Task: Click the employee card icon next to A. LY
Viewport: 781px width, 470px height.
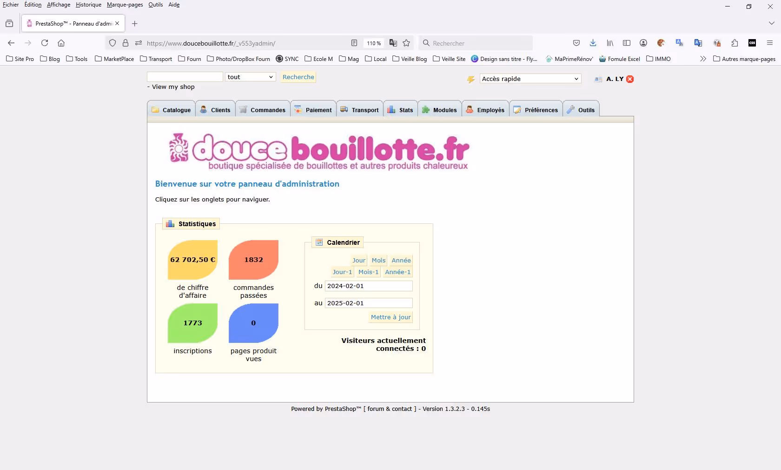Action: coord(598,79)
